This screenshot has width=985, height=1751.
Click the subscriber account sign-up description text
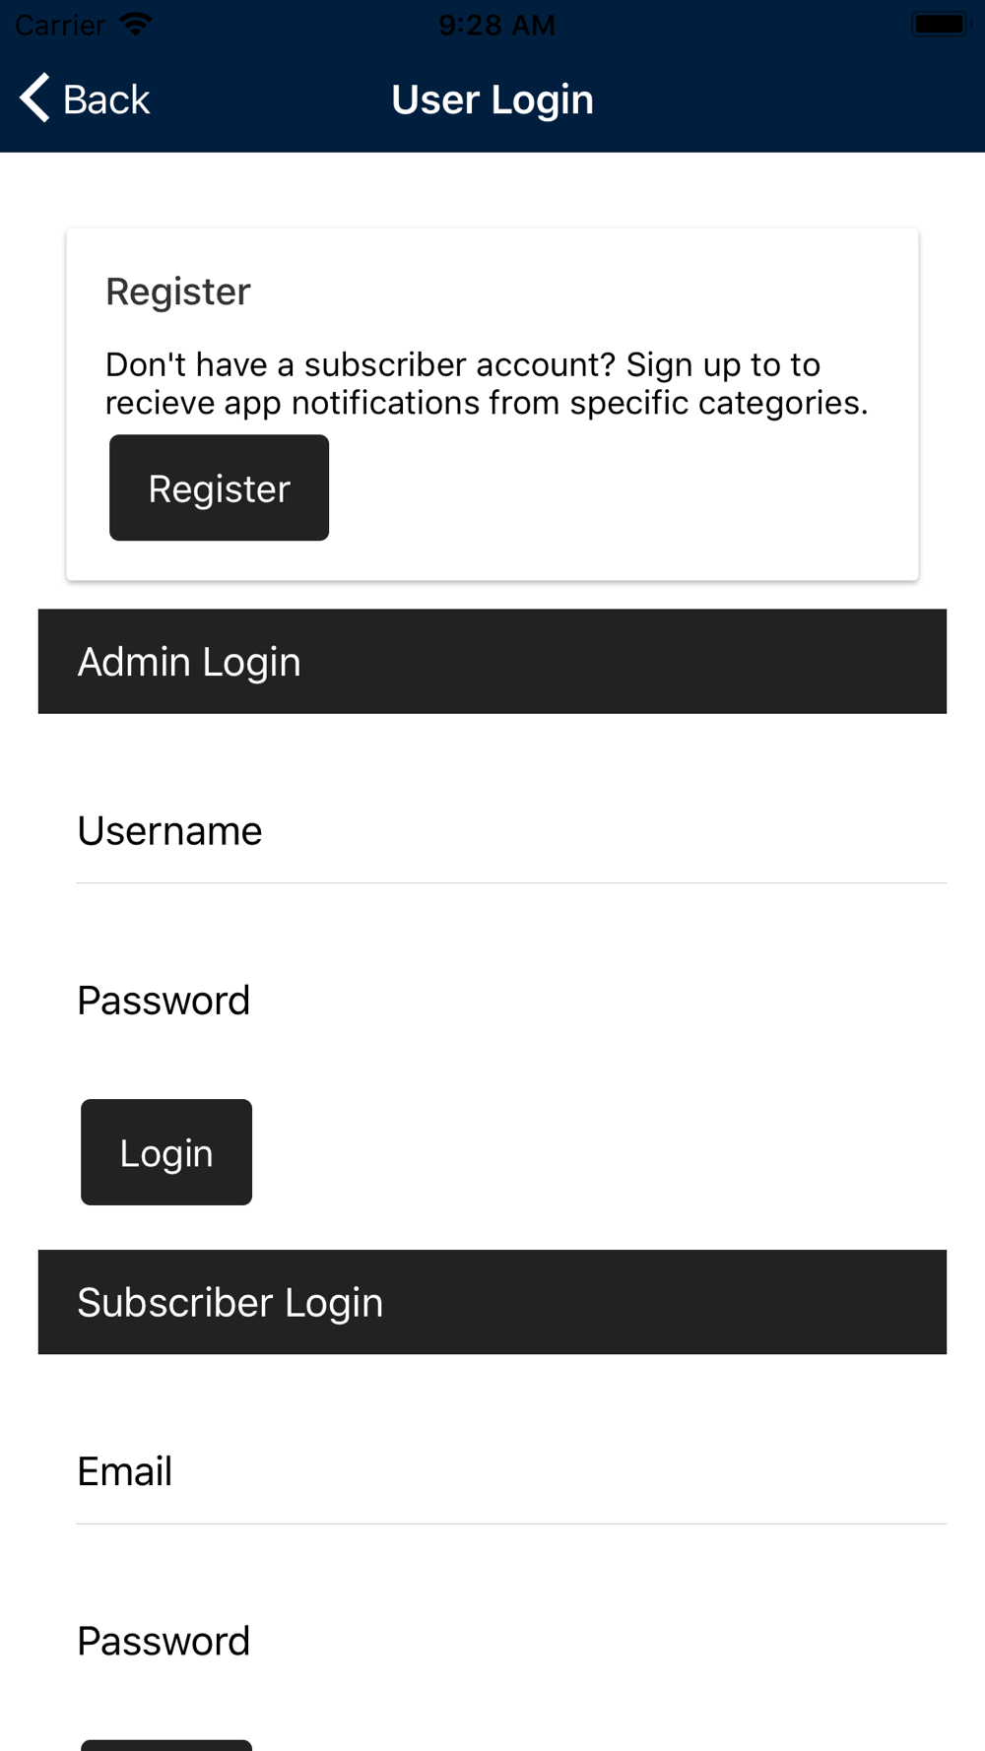487,383
